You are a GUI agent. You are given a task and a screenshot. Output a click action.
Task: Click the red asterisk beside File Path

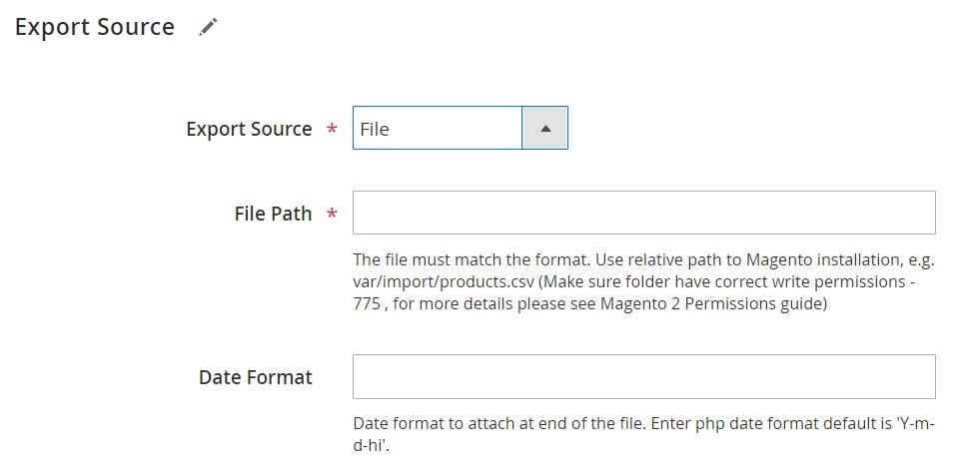pyautogui.click(x=332, y=213)
